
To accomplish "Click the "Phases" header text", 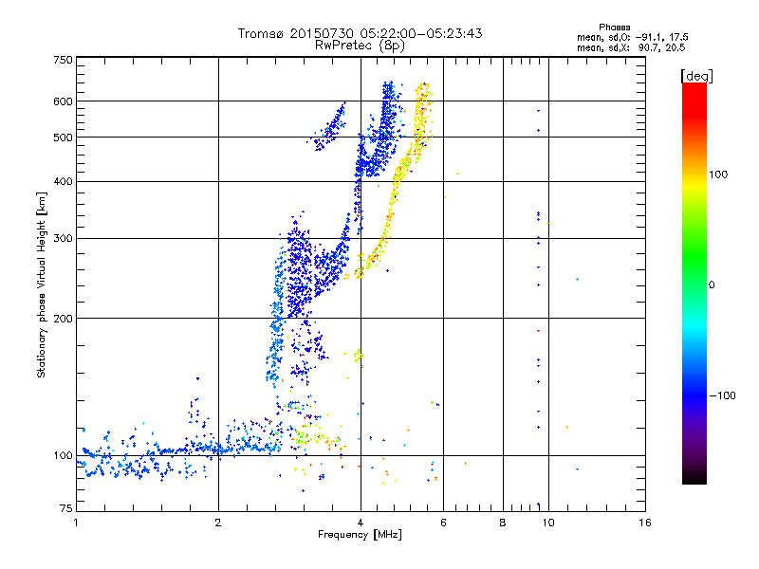I will pyautogui.click(x=614, y=28).
